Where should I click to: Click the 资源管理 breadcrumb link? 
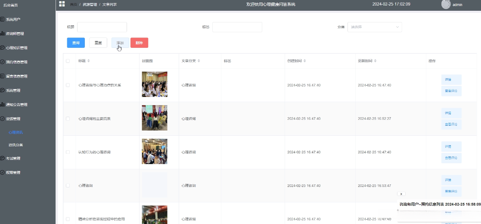coord(90,5)
